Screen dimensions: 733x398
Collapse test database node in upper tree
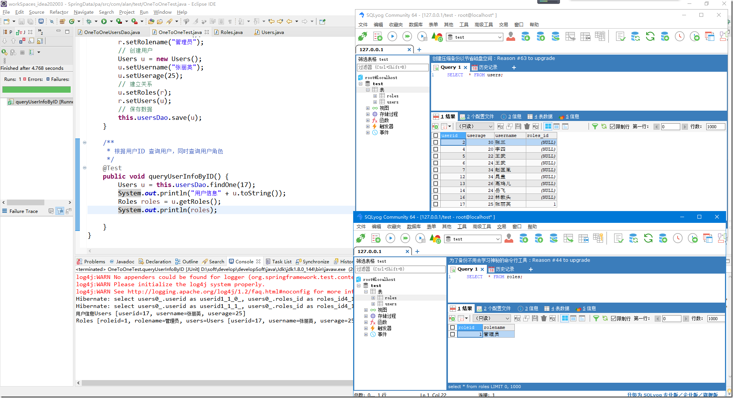(x=360, y=84)
